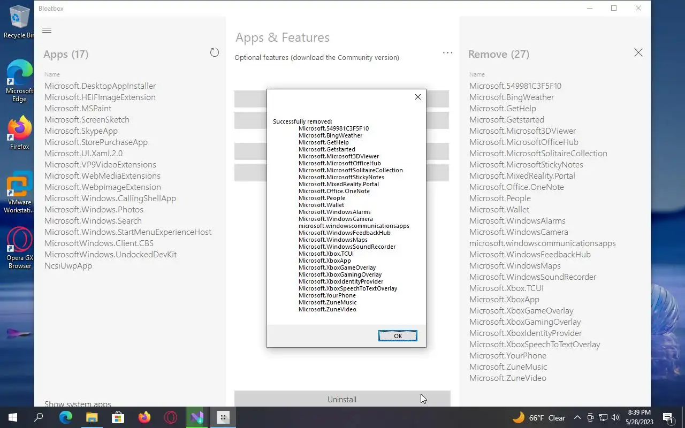The width and height of the screenshot is (685, 428).
Task: Select Bloatbox taskbar button
Action: 223,417
